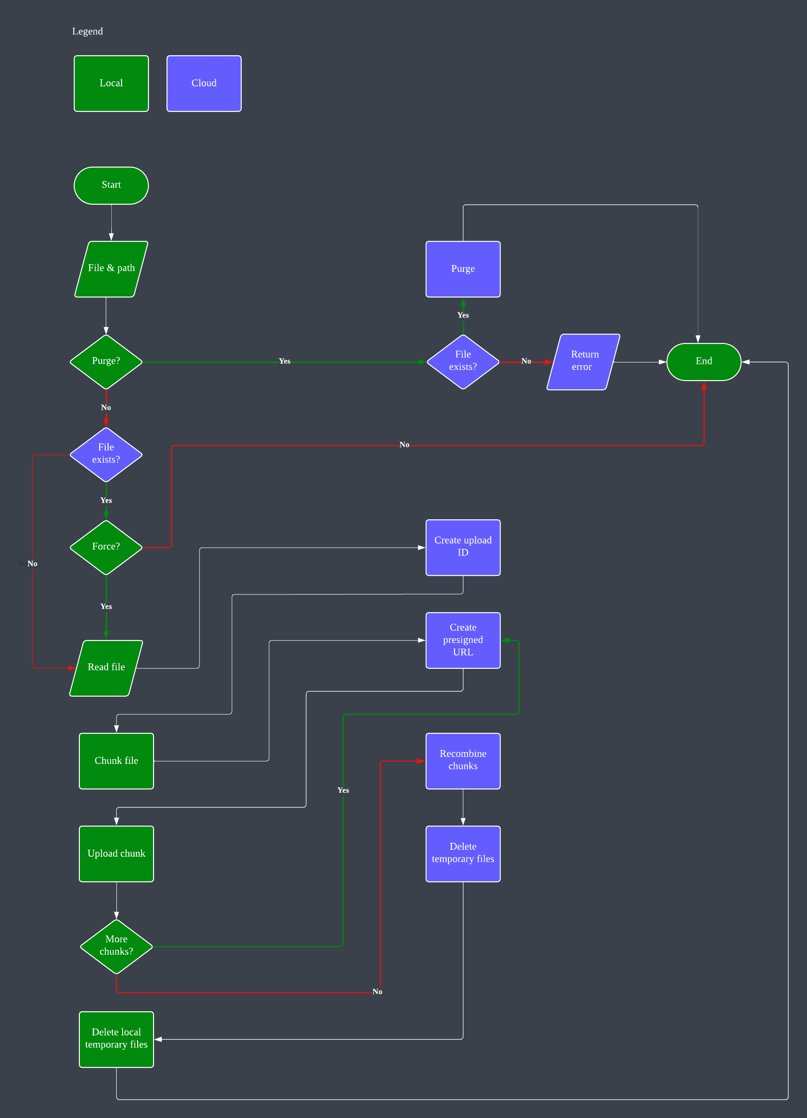
Task: Click the Delete temporary files node
Action: point(462,853)
